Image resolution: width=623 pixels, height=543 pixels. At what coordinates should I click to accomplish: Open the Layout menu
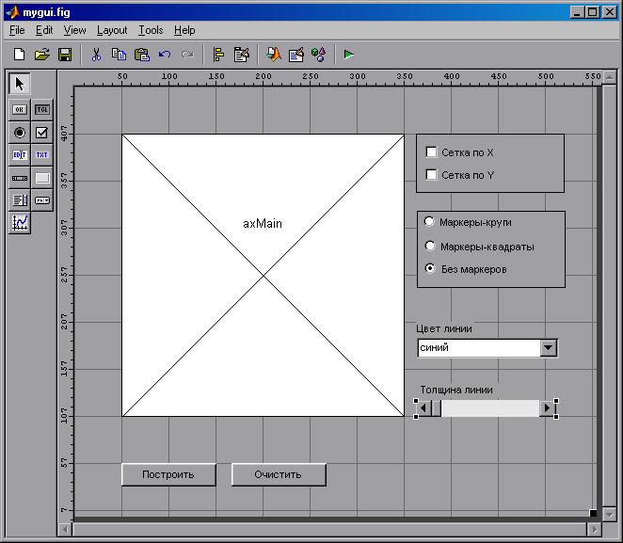click(x=112, y=30)
